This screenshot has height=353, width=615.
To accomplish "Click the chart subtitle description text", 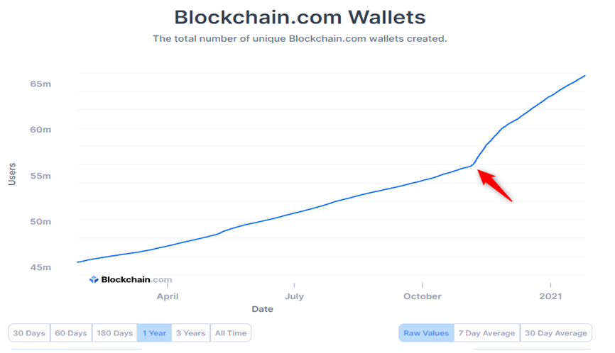I will (300, 38).
